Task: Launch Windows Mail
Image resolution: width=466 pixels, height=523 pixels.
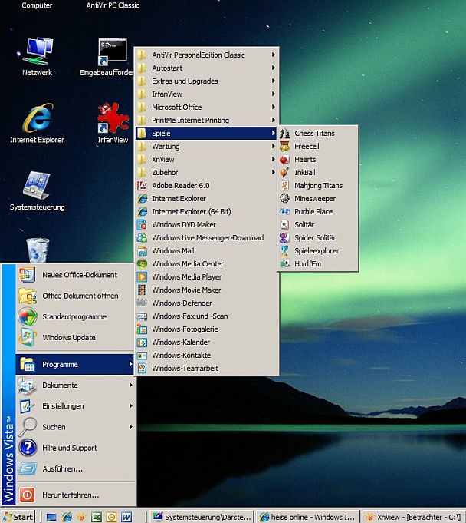Action: (x=206, y=250)
